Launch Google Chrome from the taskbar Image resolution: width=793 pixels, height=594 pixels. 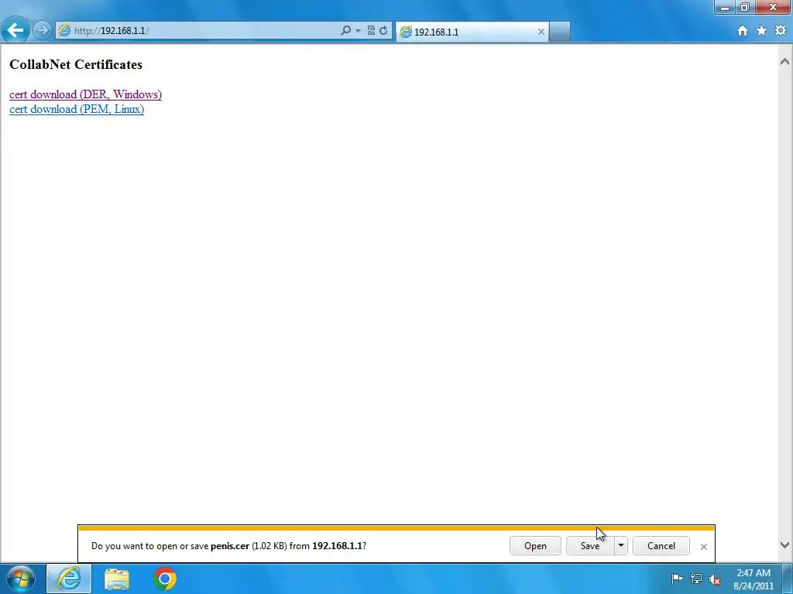pyautogui.click(x=165, y=579)
